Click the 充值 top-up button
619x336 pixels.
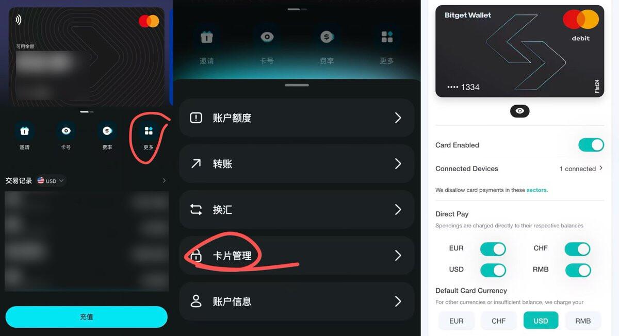87,317
